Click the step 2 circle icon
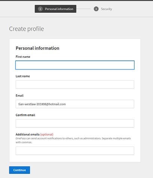 pos(96,9)
